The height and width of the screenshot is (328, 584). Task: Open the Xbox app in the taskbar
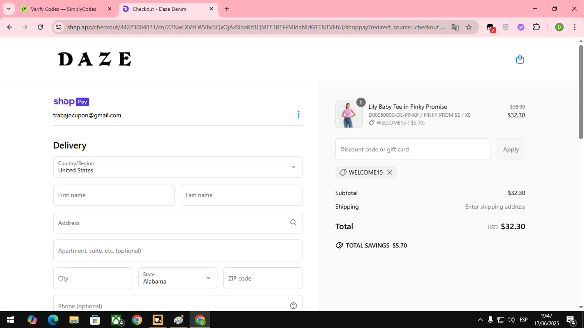click(116, 320)
